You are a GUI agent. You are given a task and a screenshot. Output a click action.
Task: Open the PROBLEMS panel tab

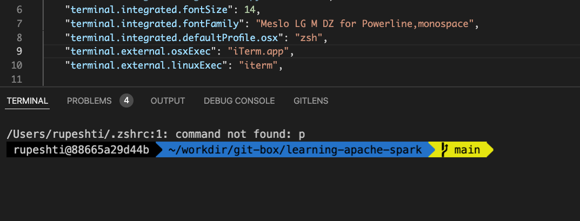click(89, 101)
